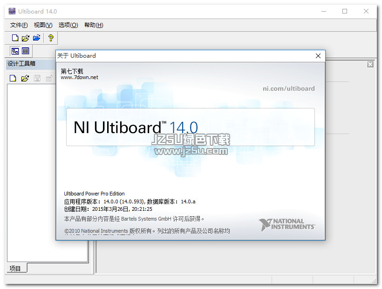
Task: Click the 应用程序版本 14.0.0 line
Action: 130,202
